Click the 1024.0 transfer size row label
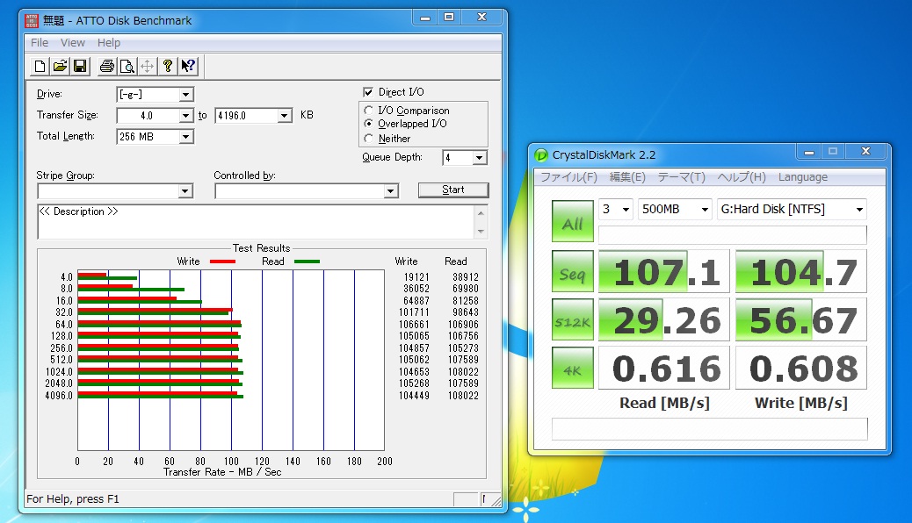Viewport: 912px width, 523px height. tap(59, 372)
